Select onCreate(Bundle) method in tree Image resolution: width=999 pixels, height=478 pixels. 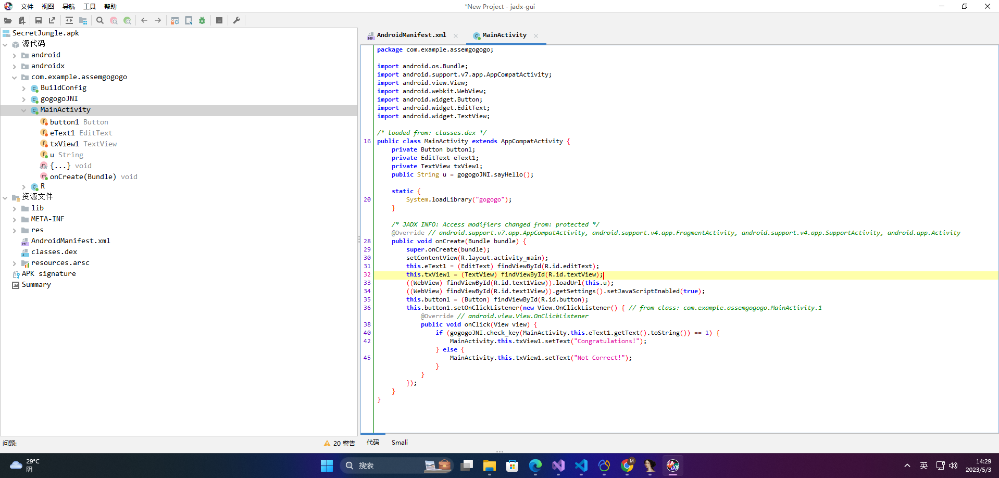(89, 177)
